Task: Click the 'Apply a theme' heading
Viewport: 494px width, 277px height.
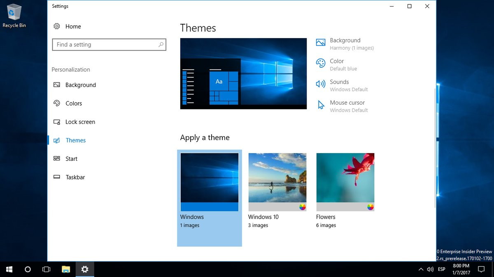Action: (x=205, y=137)
